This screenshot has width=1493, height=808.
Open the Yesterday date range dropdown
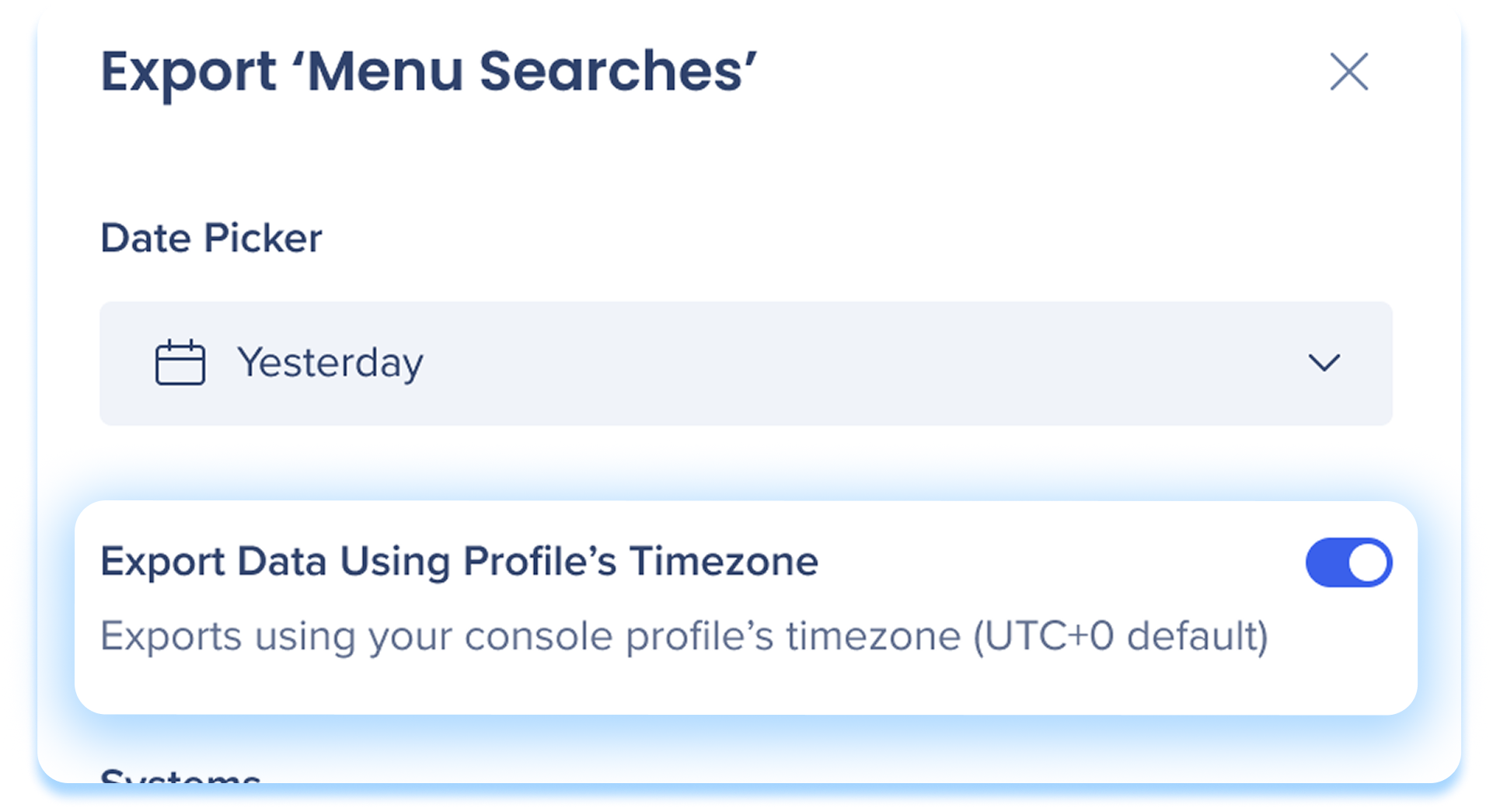[745, 363]
